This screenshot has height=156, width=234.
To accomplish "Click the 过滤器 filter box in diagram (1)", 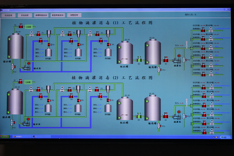I will coord(29,27).
